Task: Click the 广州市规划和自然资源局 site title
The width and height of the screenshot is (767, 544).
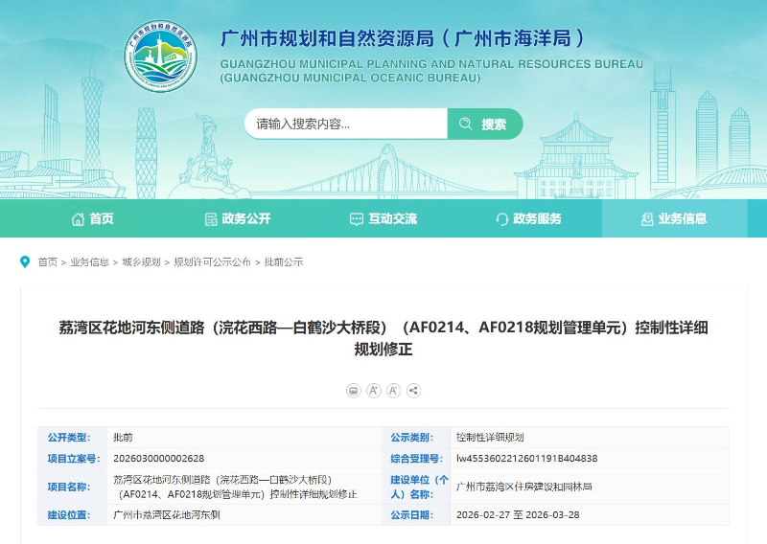Action: coord(403,39)
